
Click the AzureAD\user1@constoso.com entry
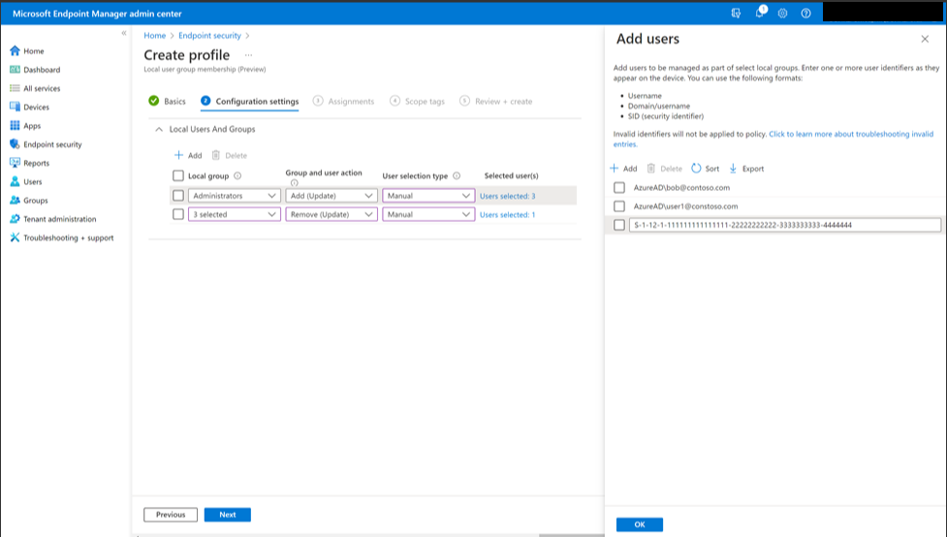coord(685,206)
